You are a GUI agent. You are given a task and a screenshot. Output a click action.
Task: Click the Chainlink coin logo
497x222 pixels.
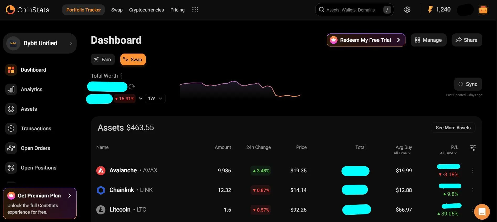point(101,190)
